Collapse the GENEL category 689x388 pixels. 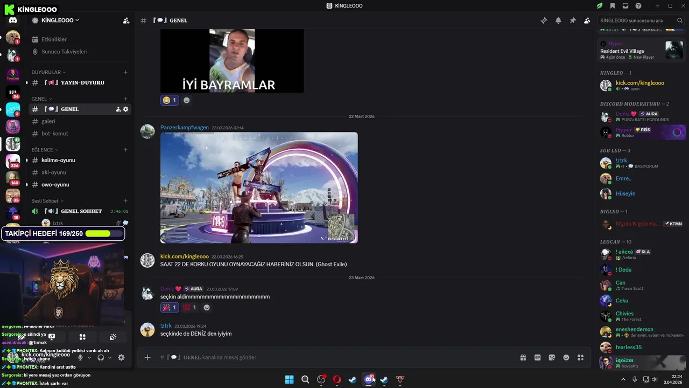tap(41, 99)
